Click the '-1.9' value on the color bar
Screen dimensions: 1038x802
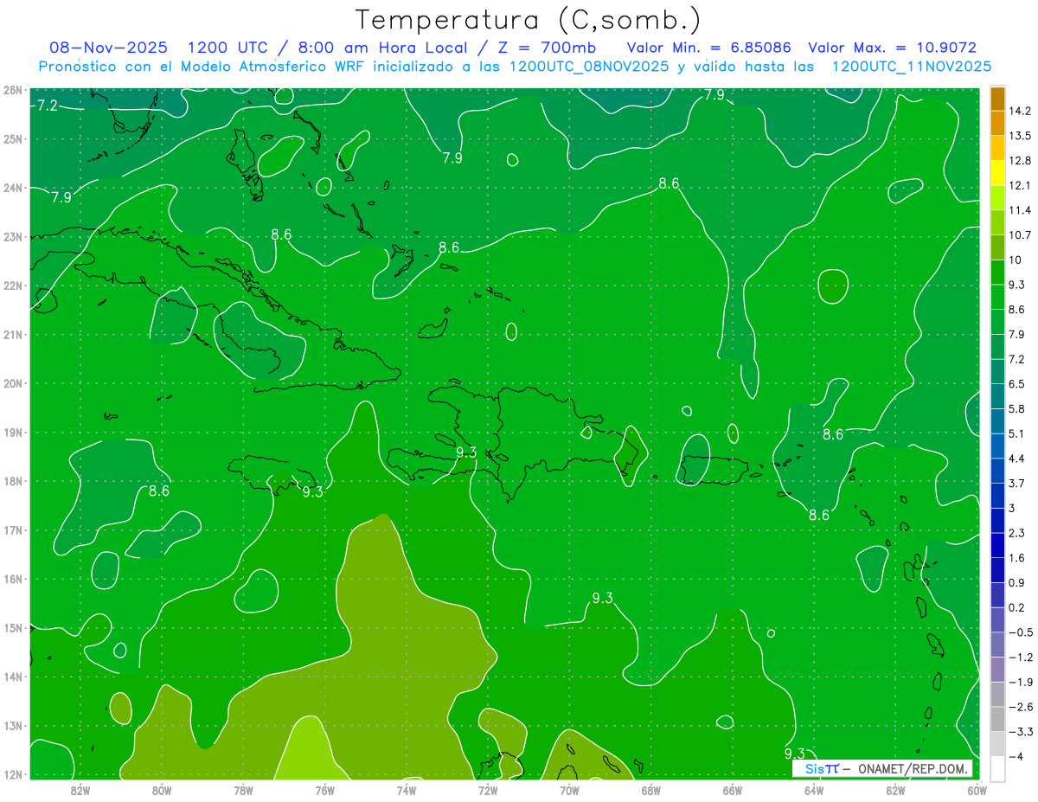coord(1019,682)
